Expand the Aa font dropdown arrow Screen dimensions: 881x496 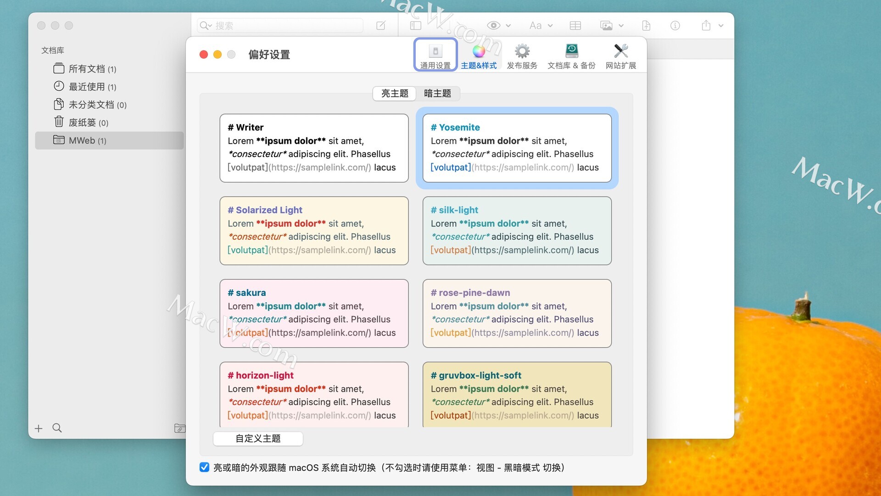tap(550, 26)
